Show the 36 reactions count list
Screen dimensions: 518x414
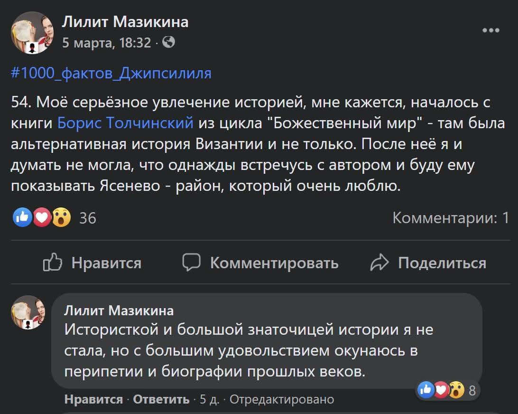click(88, 218)
